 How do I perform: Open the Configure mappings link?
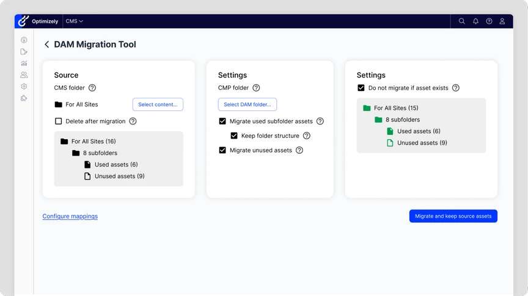tap(70, 216)
